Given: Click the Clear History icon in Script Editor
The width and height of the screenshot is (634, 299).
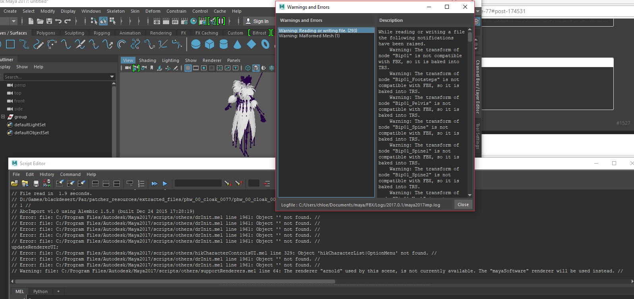Looking at the screenshot, I should pos(60,183).
